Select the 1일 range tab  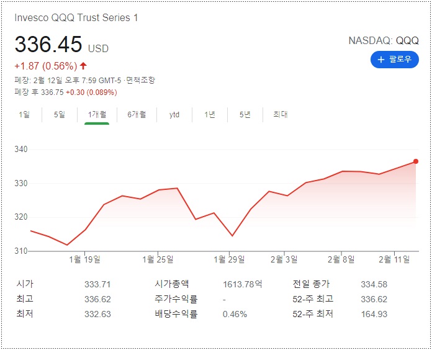tap(24, 114)
